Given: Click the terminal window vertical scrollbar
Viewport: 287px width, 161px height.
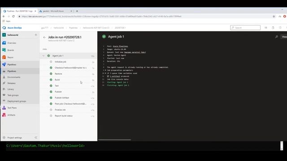Looking at the screenshot, I should pyautogui.click(x=282, y=145).
